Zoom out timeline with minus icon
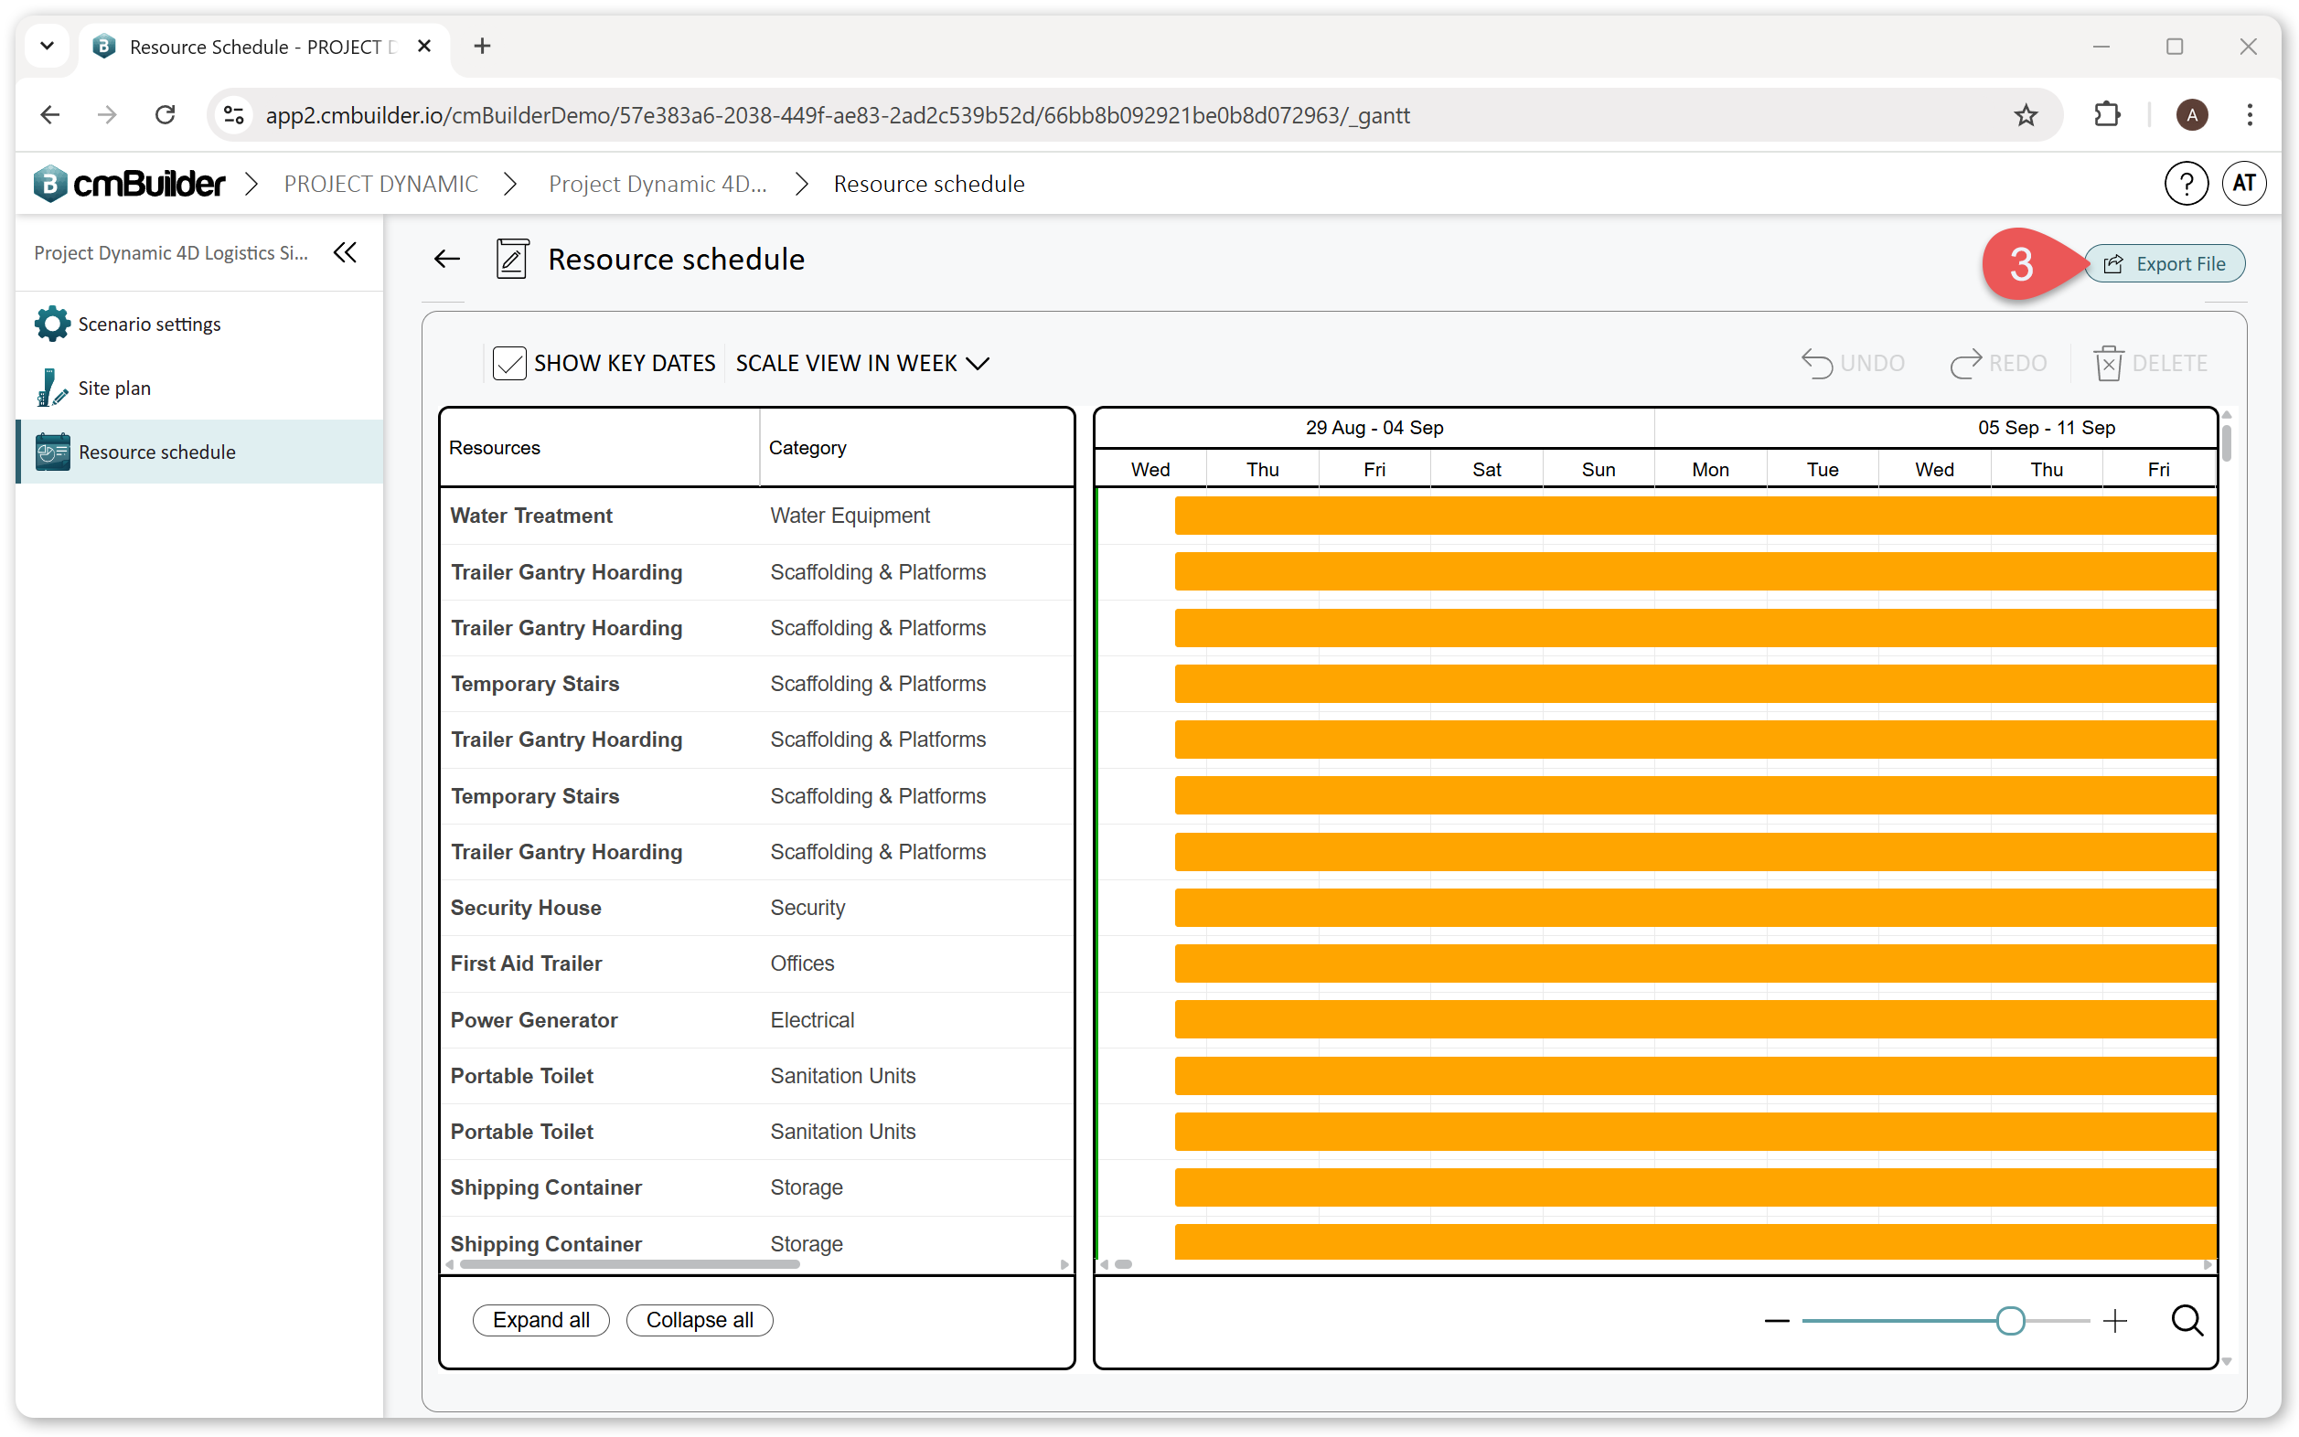The height and width of the screenshot is (1437, 2299). (1776, 1320)
